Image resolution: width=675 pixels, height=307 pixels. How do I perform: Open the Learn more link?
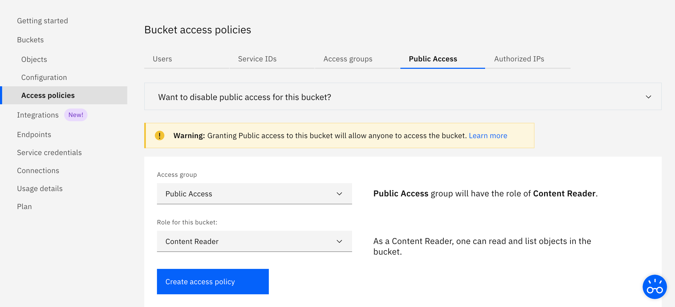tap(488, 136)
